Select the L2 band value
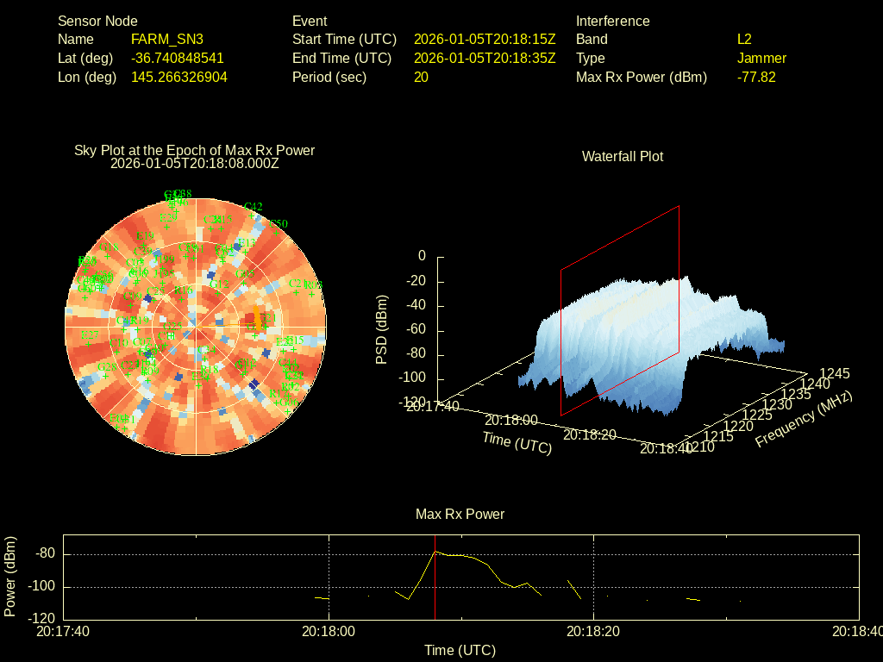Screen dimensions: 883x662 click(744, 39)
